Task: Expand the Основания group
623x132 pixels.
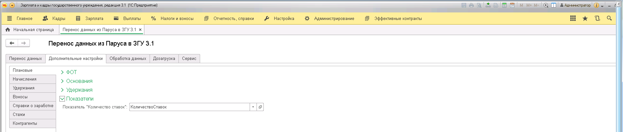Action: [62, 81]
